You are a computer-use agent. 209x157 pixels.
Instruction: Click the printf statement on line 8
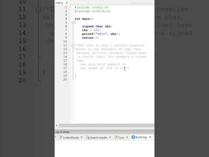coord(101,34)
